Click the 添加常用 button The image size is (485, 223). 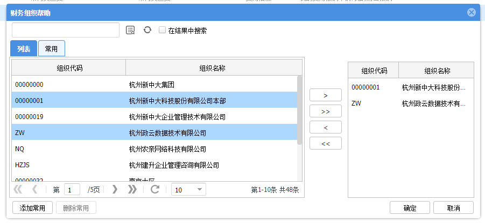tap(32, 208)
